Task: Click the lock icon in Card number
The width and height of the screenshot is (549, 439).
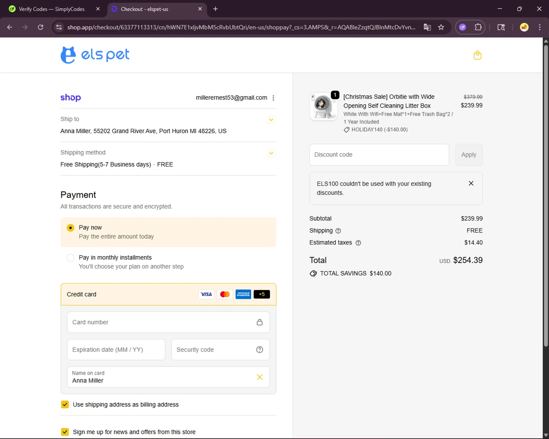Action: coord(259,322)
